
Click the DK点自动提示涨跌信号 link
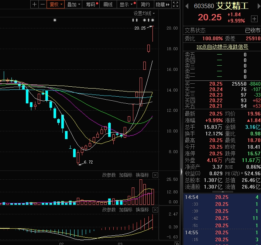coord(222,47)
